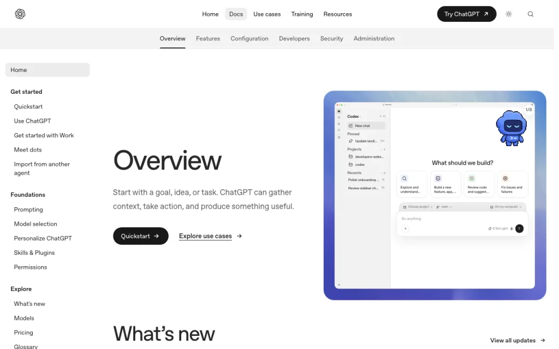Click pinned 'Update landi...' item in preview
559x349 pixels.
pyautogui.click(x=366, y=141)
